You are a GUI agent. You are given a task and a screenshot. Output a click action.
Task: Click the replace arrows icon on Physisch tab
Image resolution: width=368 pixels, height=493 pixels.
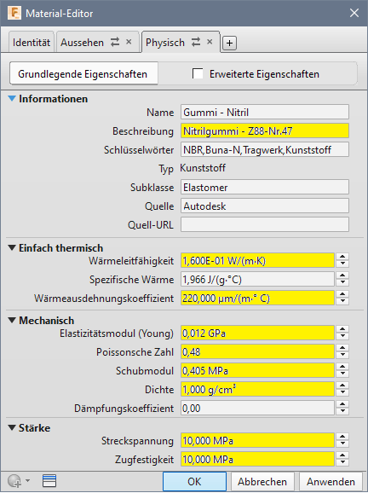(x=196, y=42)
